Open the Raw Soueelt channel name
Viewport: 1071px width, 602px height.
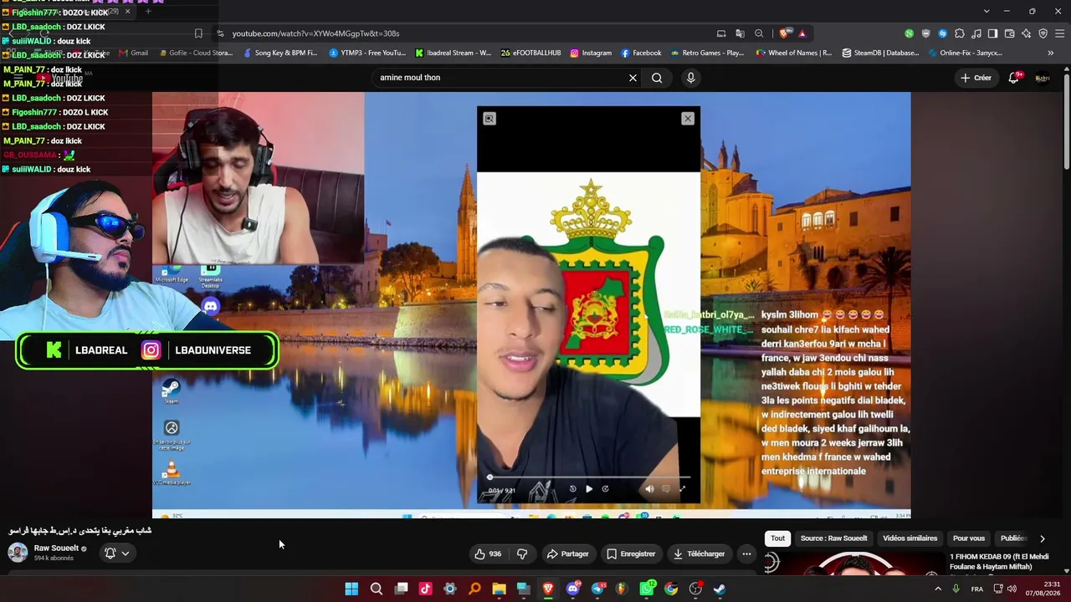(x=56, y=548)
